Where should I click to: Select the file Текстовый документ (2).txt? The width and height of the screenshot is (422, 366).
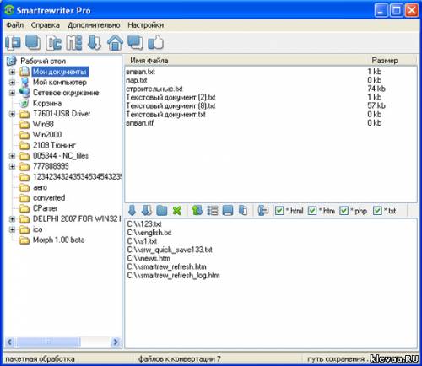click(170, 97)
